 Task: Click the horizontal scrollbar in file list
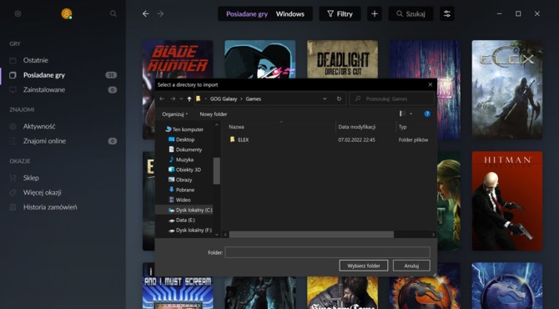(311, 235)
